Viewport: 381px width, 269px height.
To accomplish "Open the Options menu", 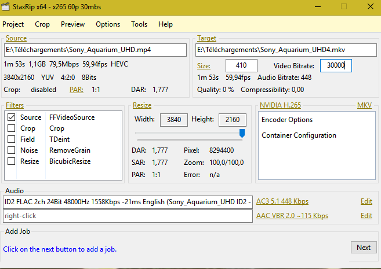I will point(108,24).
